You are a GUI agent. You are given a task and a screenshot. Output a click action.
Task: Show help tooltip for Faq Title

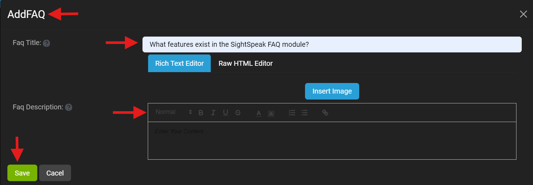46,43
